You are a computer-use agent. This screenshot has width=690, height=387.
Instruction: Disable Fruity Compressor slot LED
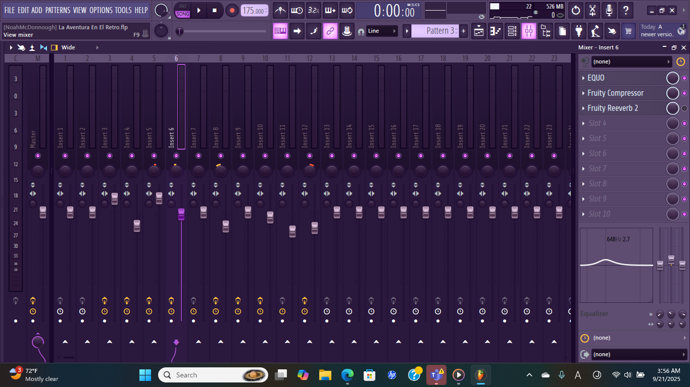click(x=684, y=93)
